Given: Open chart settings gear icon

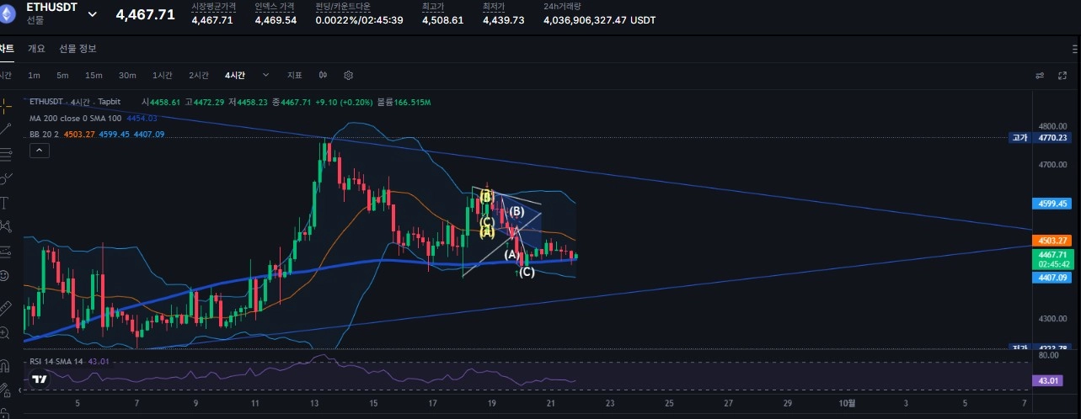Looking at the screenshot, I should pyautogui.click(x=349, y=75).
